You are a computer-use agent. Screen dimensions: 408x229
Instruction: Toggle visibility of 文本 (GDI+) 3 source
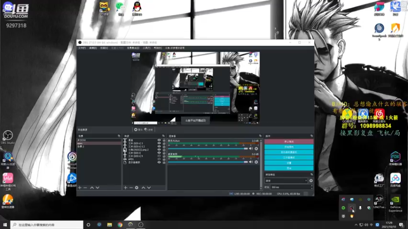159,144
